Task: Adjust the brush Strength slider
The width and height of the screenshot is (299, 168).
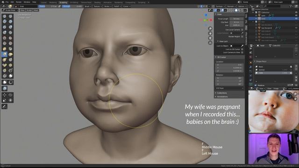Action: pyautogui.click(x=72, y=6)
